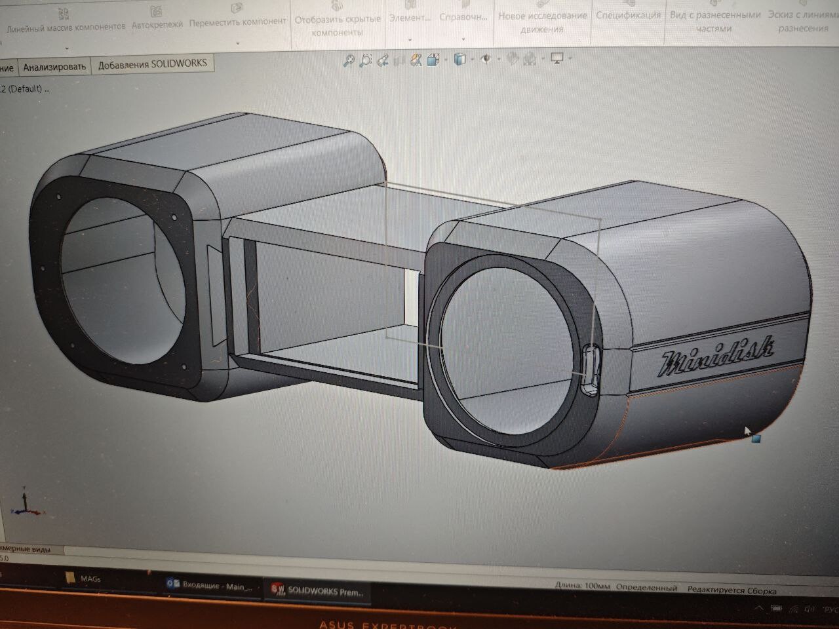
Task: Open the Dynamic Annotation Views icon
Action: coord(416,60)
